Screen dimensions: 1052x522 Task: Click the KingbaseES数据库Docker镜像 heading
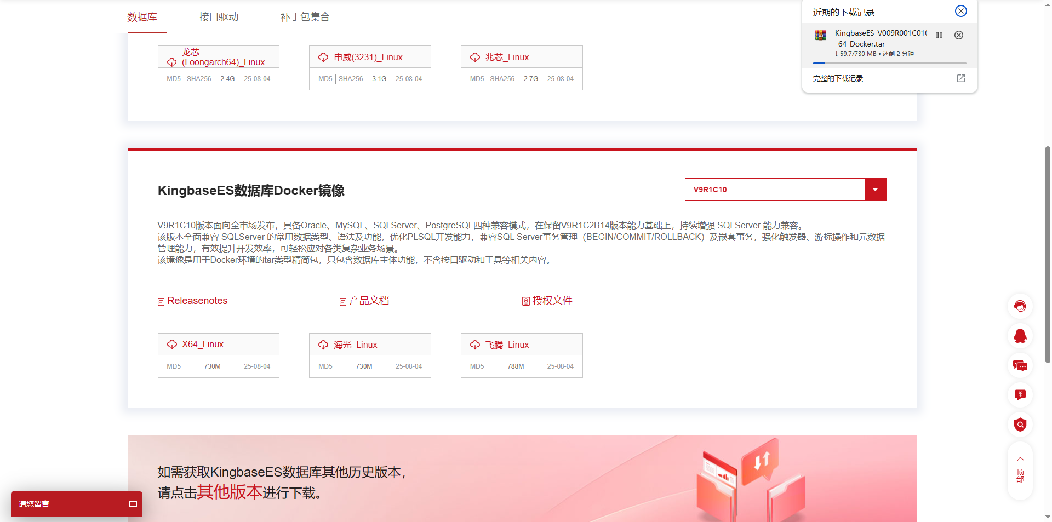click(251, 191)
